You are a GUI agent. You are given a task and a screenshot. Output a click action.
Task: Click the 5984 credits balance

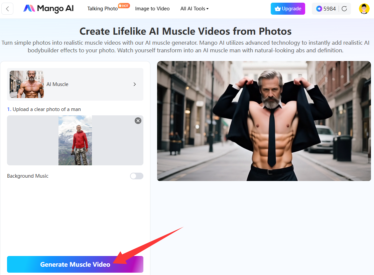coord(330,9)
